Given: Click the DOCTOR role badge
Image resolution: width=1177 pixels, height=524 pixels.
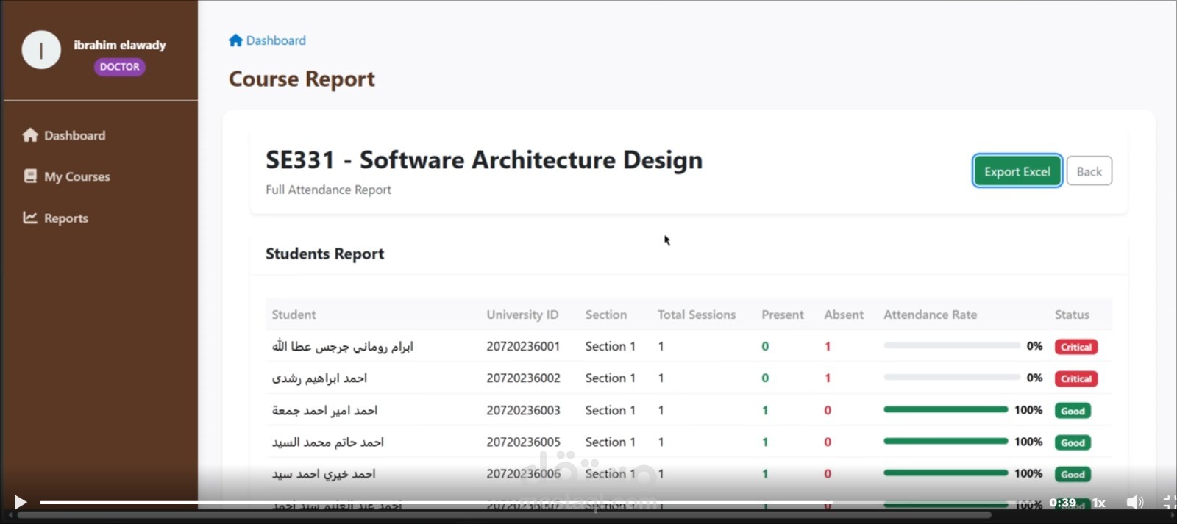Looking at the screenshot, I should click(119, 67).
